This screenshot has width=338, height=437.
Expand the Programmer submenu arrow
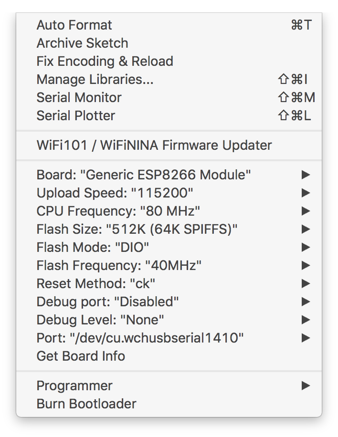point(306,385)
